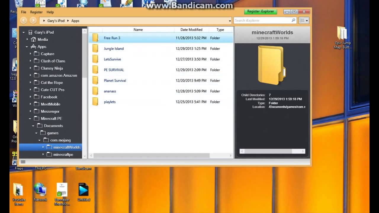The width and height of the screenshot is (379, 213).
Task: Collapse the games tree node
Action: click(x=36, y=133)
